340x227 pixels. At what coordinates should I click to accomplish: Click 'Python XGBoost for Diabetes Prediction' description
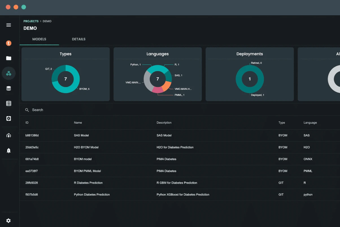(183, 195)
